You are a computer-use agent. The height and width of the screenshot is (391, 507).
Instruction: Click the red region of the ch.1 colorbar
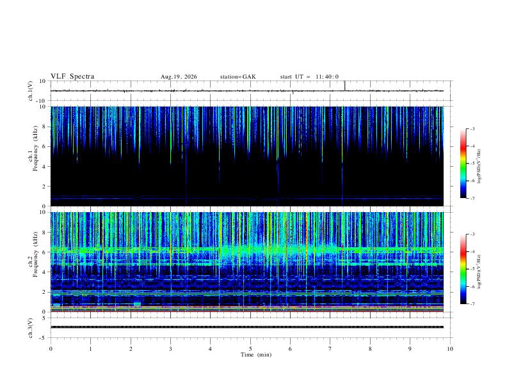coord(463,148)
